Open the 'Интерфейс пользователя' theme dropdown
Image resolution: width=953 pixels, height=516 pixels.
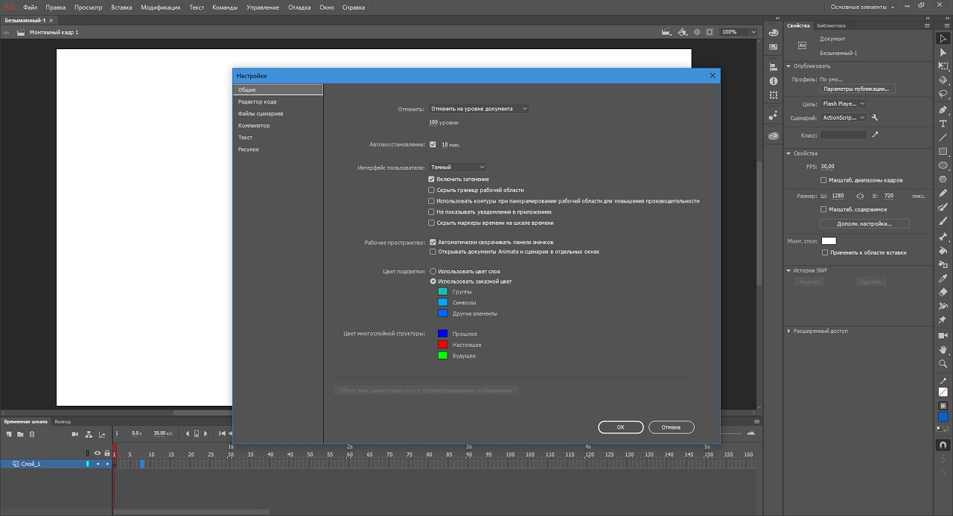tap(457, 167)
